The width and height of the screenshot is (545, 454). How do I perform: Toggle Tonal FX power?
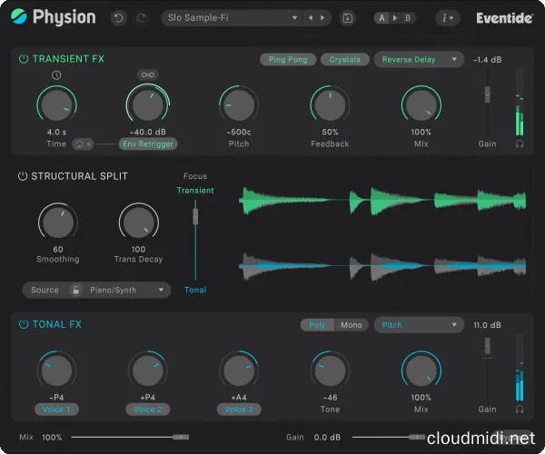tap(24, 324)
